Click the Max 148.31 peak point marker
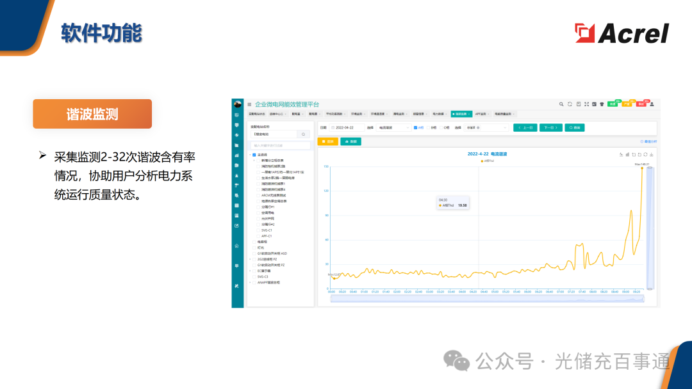This screenshot has width=692, height=389. click(642, 168)
